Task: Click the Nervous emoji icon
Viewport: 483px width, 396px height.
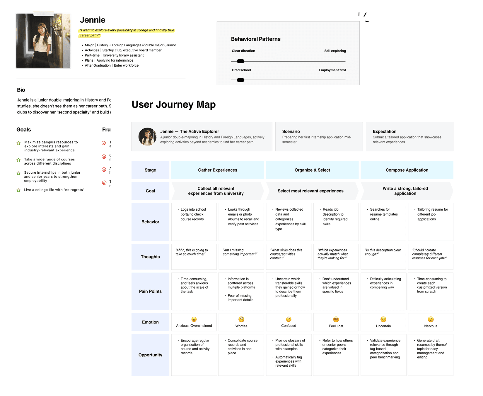Action: pyautogui.click(x=431, y=319)
